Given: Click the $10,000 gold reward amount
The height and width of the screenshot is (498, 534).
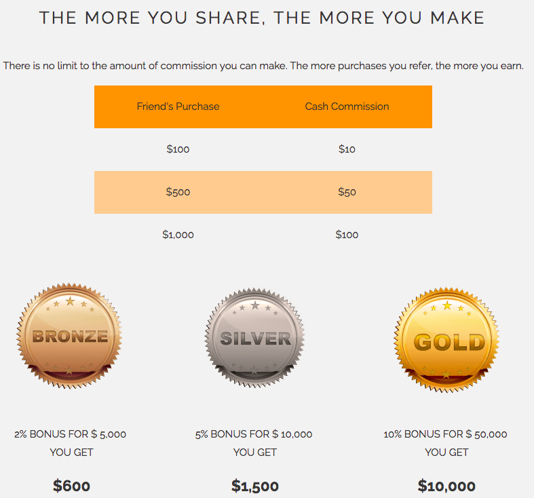Looking at the screenshot, I should pyautogui.click(x=446, y=486).
